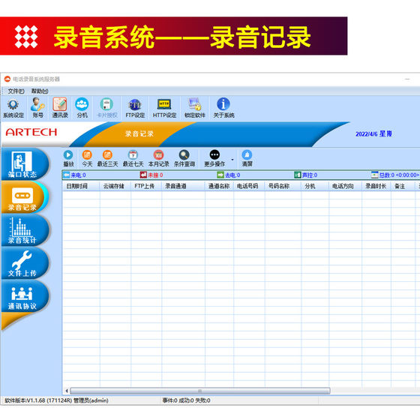Click the 电话号码 column header
Screen dimensions: 420x420
[247, 186]
